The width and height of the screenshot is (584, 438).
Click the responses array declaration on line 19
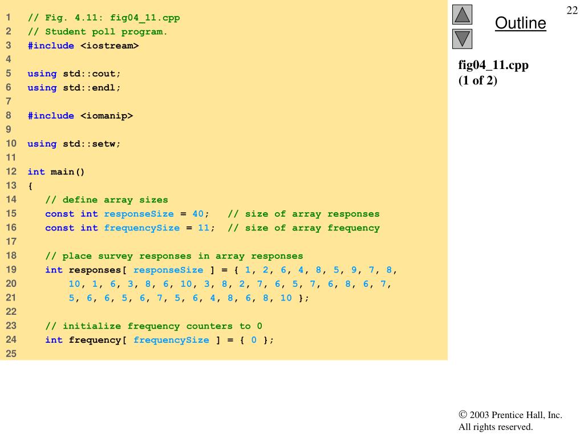point(94,270)
